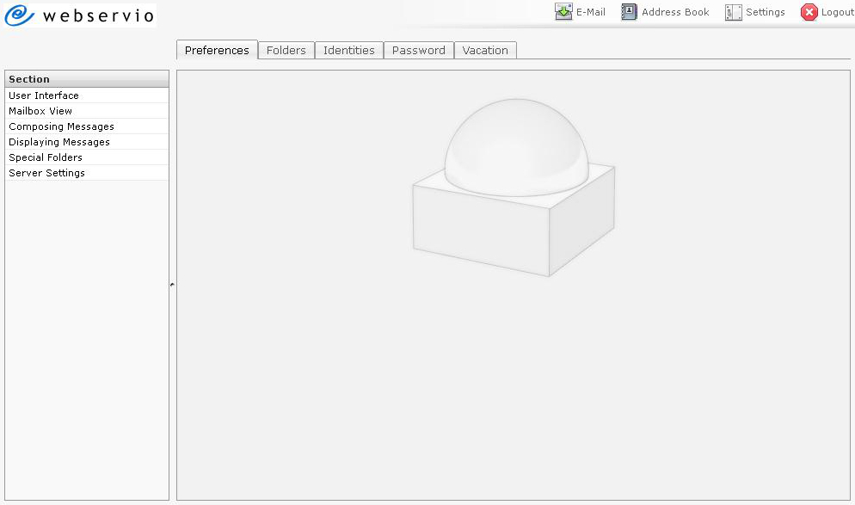Click the webservio logo
This screenshot has height=505, width=855.
80,15
